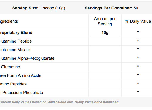The image size is (152, 110).
Task: Click the Ingredients column header
Action: pos(9,21)
